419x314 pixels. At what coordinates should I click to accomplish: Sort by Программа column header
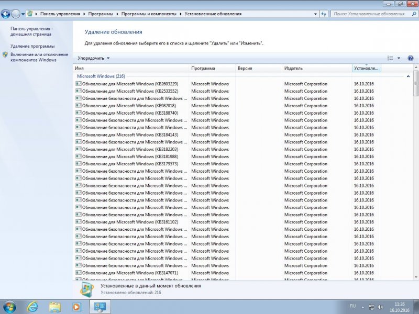[212, 68]
